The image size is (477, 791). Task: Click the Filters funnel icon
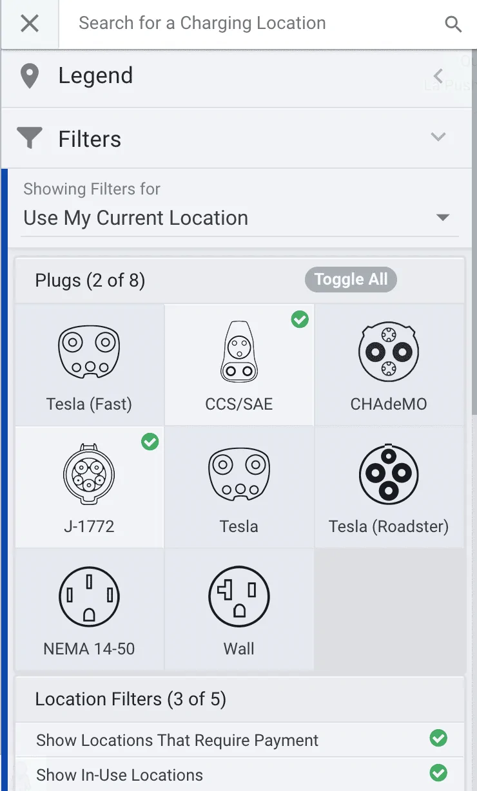[30, 138]
